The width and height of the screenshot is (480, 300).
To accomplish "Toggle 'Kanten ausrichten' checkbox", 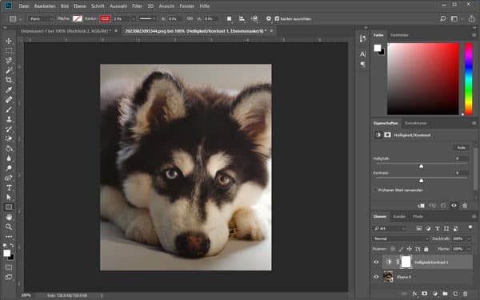I will [x=277, y=18].
